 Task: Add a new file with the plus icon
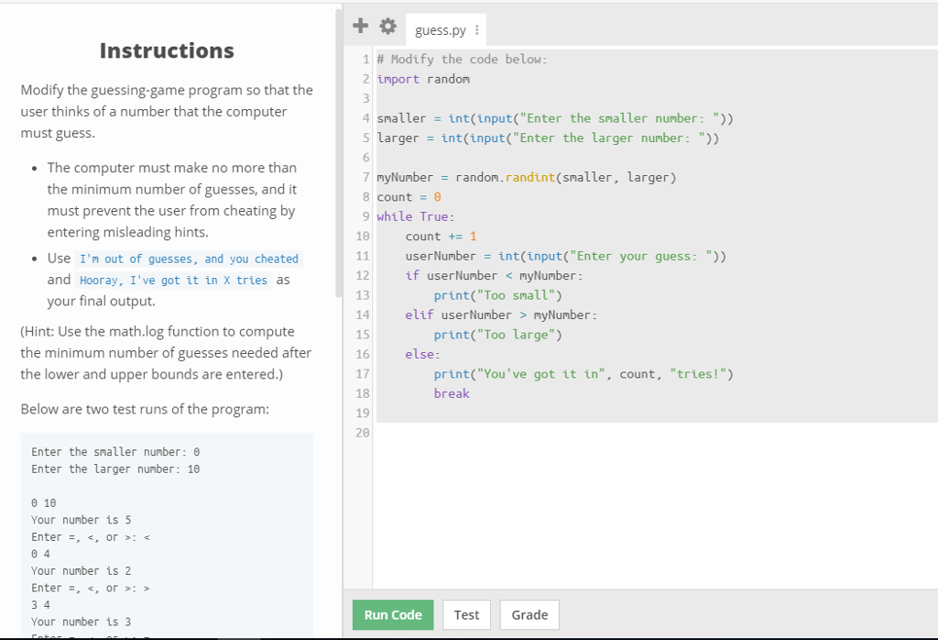click(x=360, y=26)
